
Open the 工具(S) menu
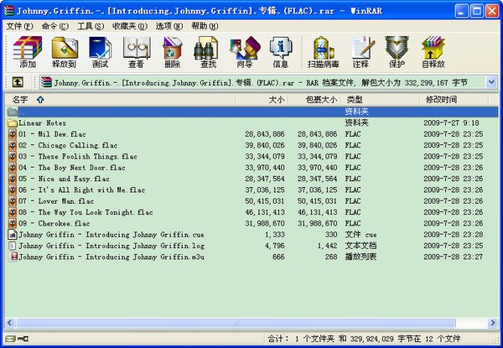tap(91, 26)
